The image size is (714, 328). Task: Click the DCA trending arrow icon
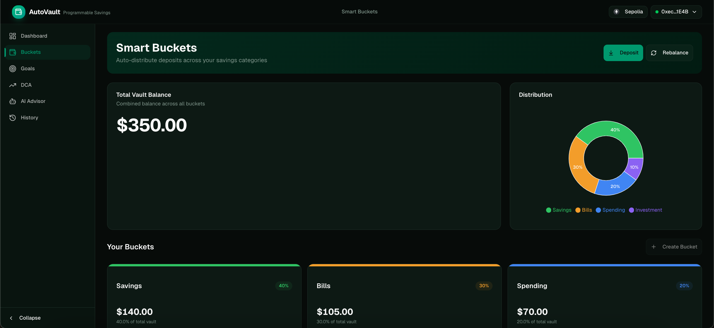(x=13, y=85)
